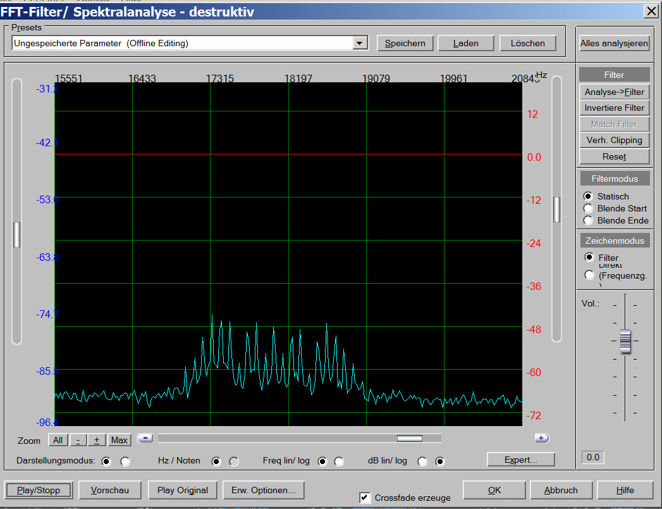Click horizontal scroll plus icon
The width and height of the screenshot is (662, 509).
point(541,438)
